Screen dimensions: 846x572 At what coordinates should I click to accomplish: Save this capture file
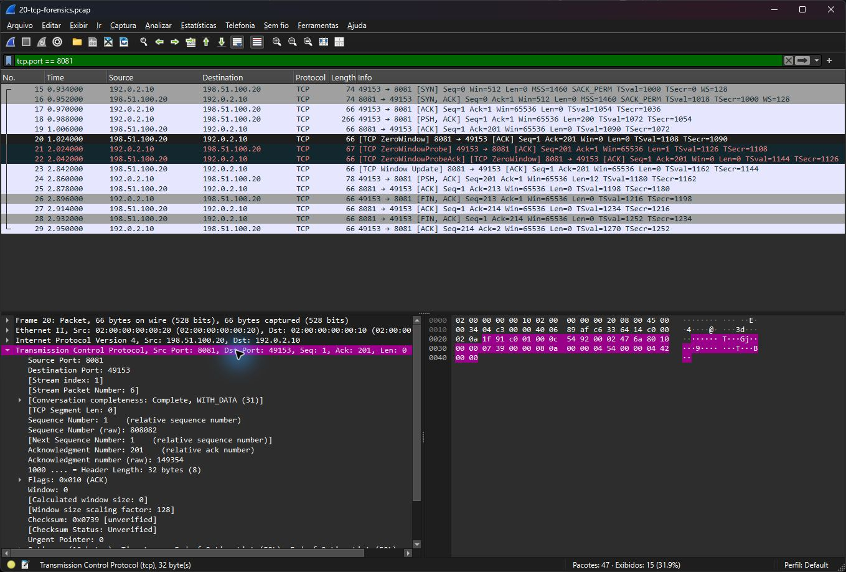click(x=93, y=42)
